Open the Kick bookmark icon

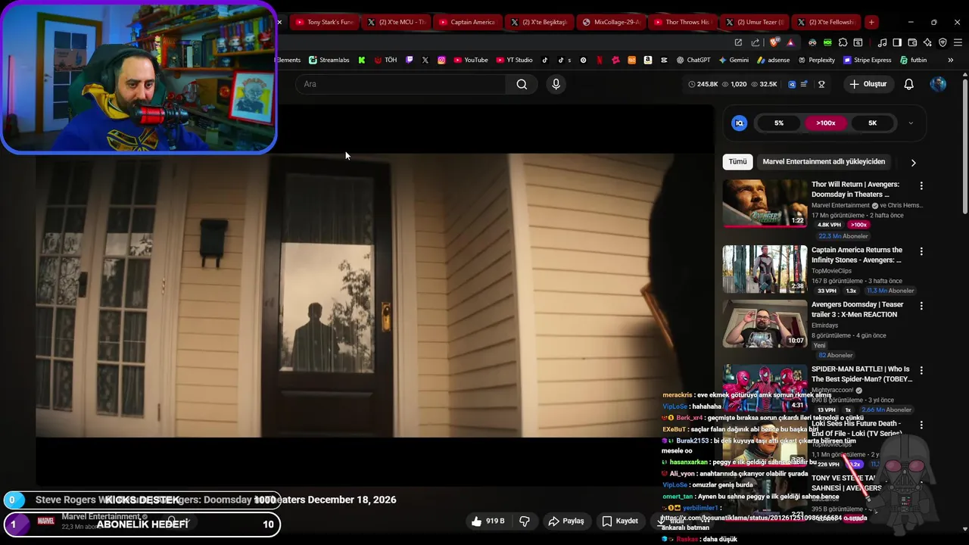tap(362, 60)
